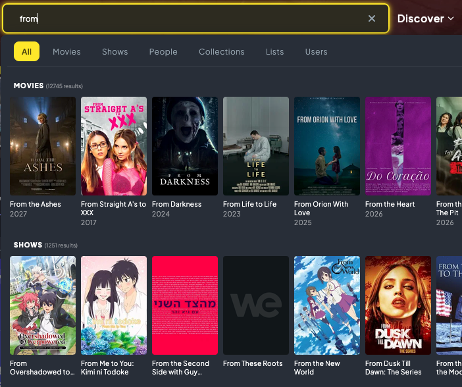This screenshot has width=462, height=387.
Task: Click 'From Me to You: Kimi ni Todoke' title
Action: point(107,367)
